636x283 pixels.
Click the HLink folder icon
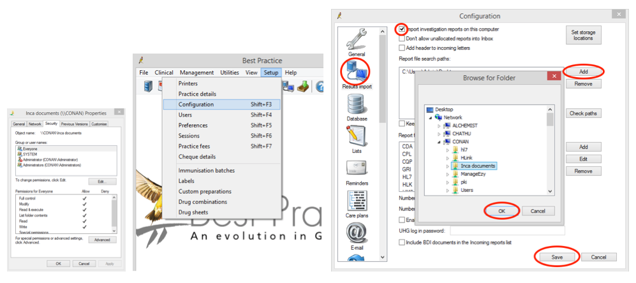pyautogui.click(x=455, y=157)
